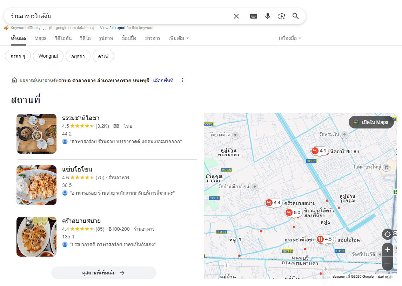
Task: Open ครัวสบายสบาย food photo thumbnail
Action: tap(36, 237)
